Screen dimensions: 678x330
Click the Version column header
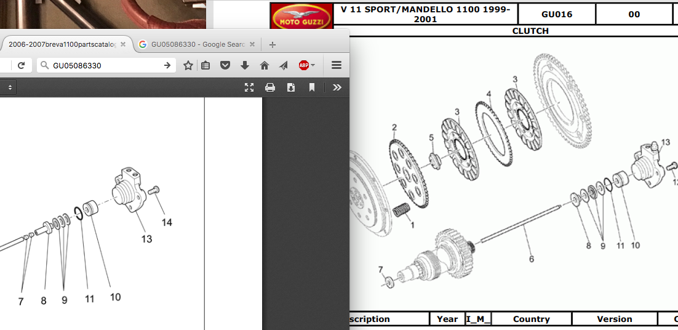tap(614, 319)
